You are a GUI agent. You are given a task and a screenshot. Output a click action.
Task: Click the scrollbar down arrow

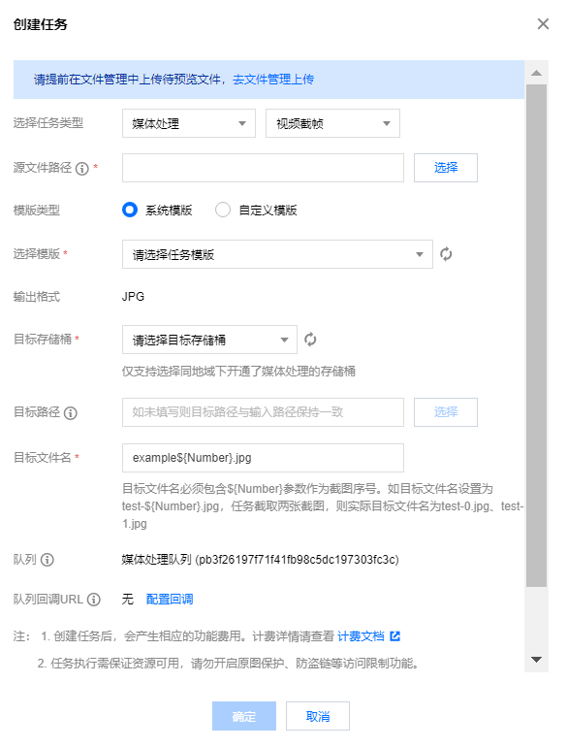tap(537, 660)
